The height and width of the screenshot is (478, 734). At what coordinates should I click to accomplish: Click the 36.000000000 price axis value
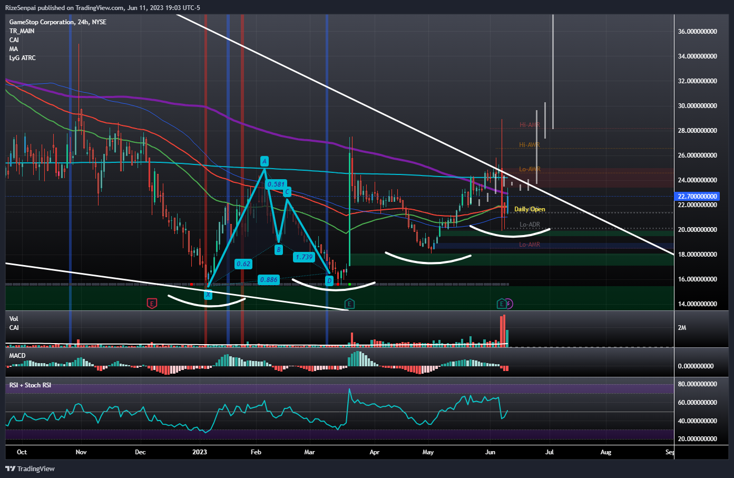(x=697, y=32)
